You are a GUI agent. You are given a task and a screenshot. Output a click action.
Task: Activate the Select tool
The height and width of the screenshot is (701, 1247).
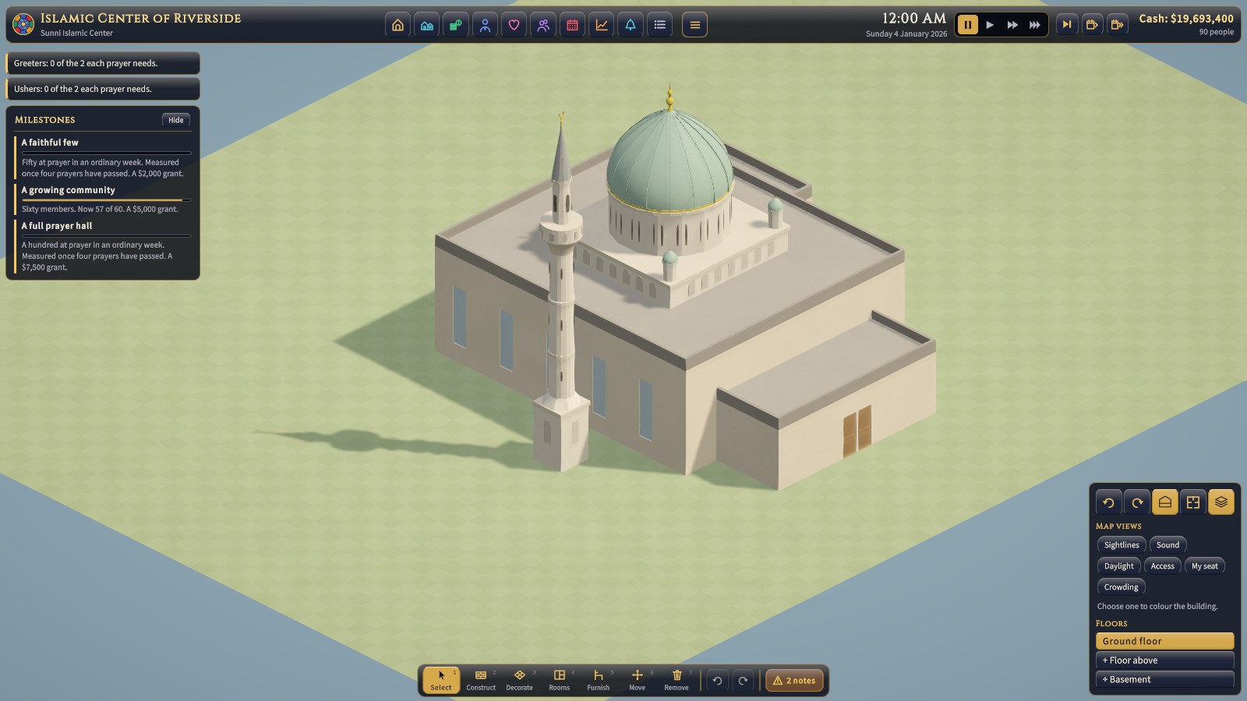(441, 680)
